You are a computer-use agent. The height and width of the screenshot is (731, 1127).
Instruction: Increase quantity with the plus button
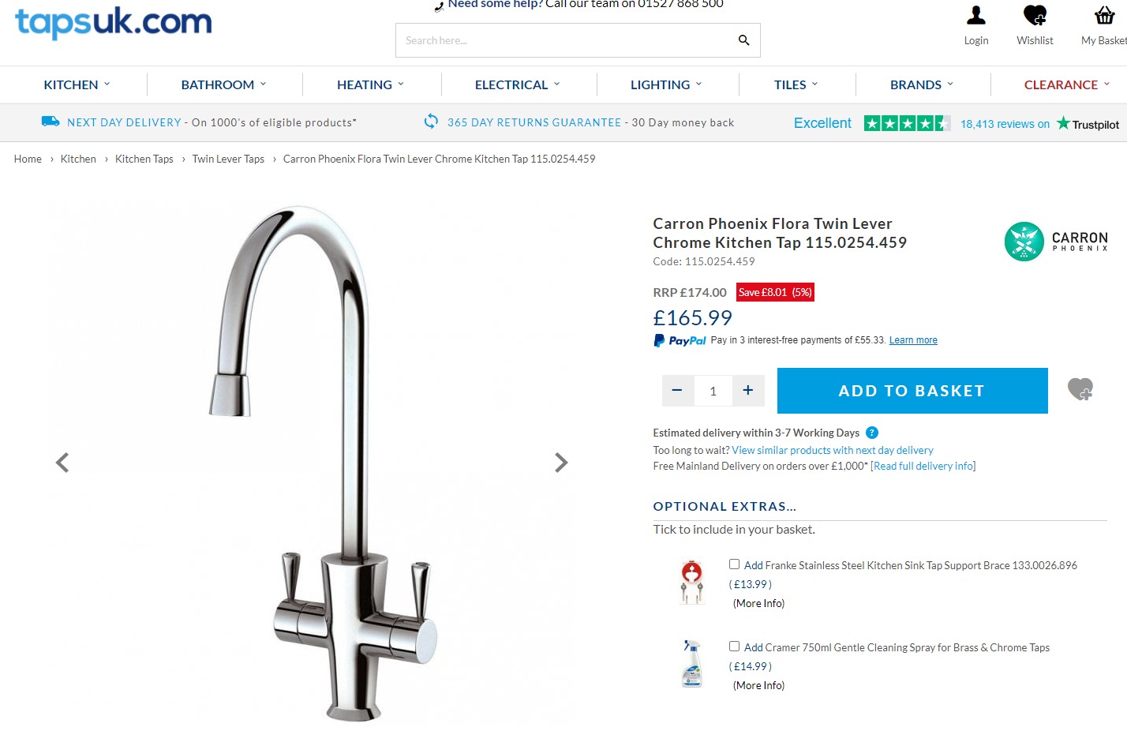pyautogui.click(x=748, y=391)
